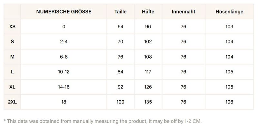Image resolution: width=258 pixels, height=127 pixels.
Task: Click the Hosenlänge column header
Action: pyautogui.click(x=229, y=12)
